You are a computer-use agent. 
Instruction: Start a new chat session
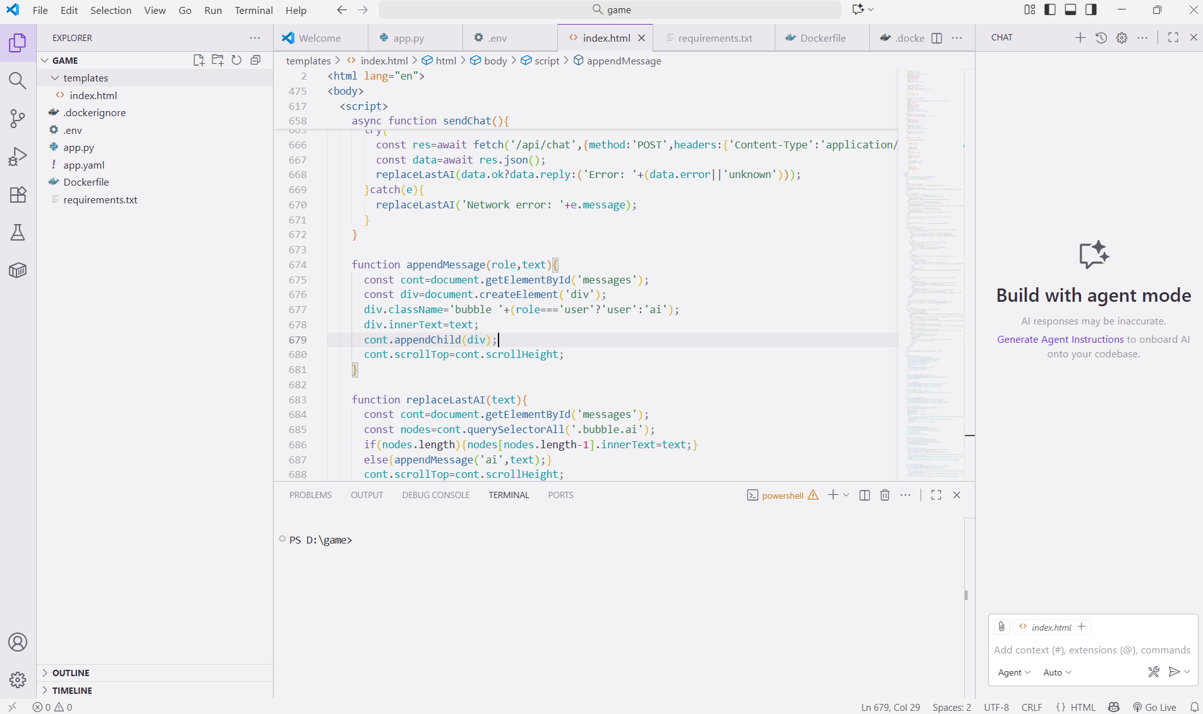[1080, 37]
